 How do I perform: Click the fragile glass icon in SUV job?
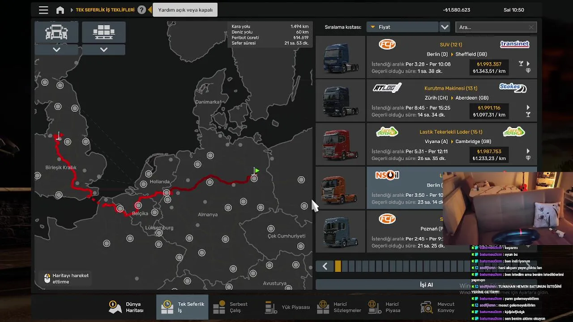tap(521, 64)
